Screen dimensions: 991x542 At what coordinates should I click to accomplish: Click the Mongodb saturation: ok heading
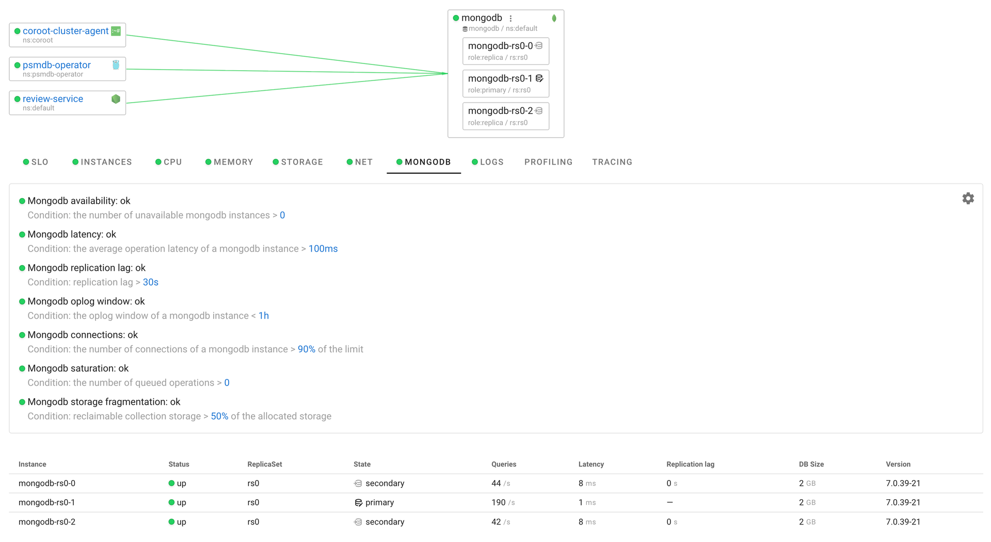(78, 369)
